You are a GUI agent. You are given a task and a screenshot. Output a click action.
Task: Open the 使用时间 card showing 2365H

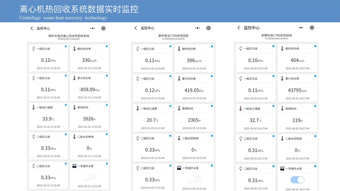click(x=194, y=118)
